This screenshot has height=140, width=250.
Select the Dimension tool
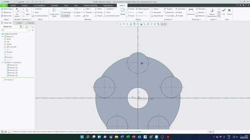[191, 12]
